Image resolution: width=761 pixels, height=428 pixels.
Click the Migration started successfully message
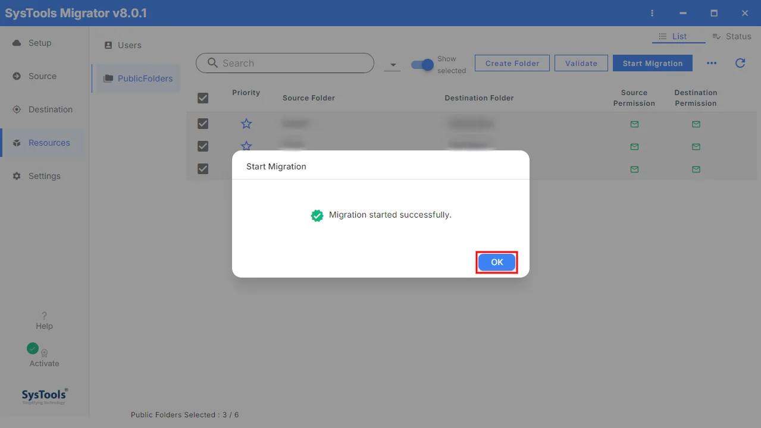click(x=390, y=215)
